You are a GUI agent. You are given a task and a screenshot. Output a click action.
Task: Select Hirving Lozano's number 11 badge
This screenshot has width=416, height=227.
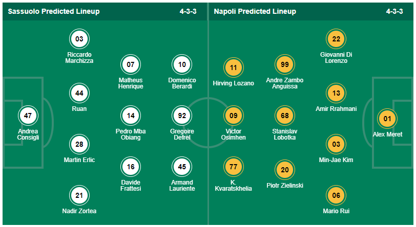coord(233,67)
